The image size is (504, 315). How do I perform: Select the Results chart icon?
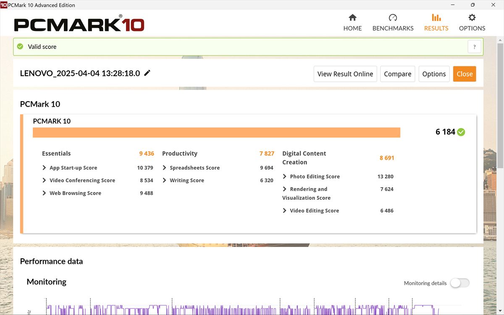(436, 18)
